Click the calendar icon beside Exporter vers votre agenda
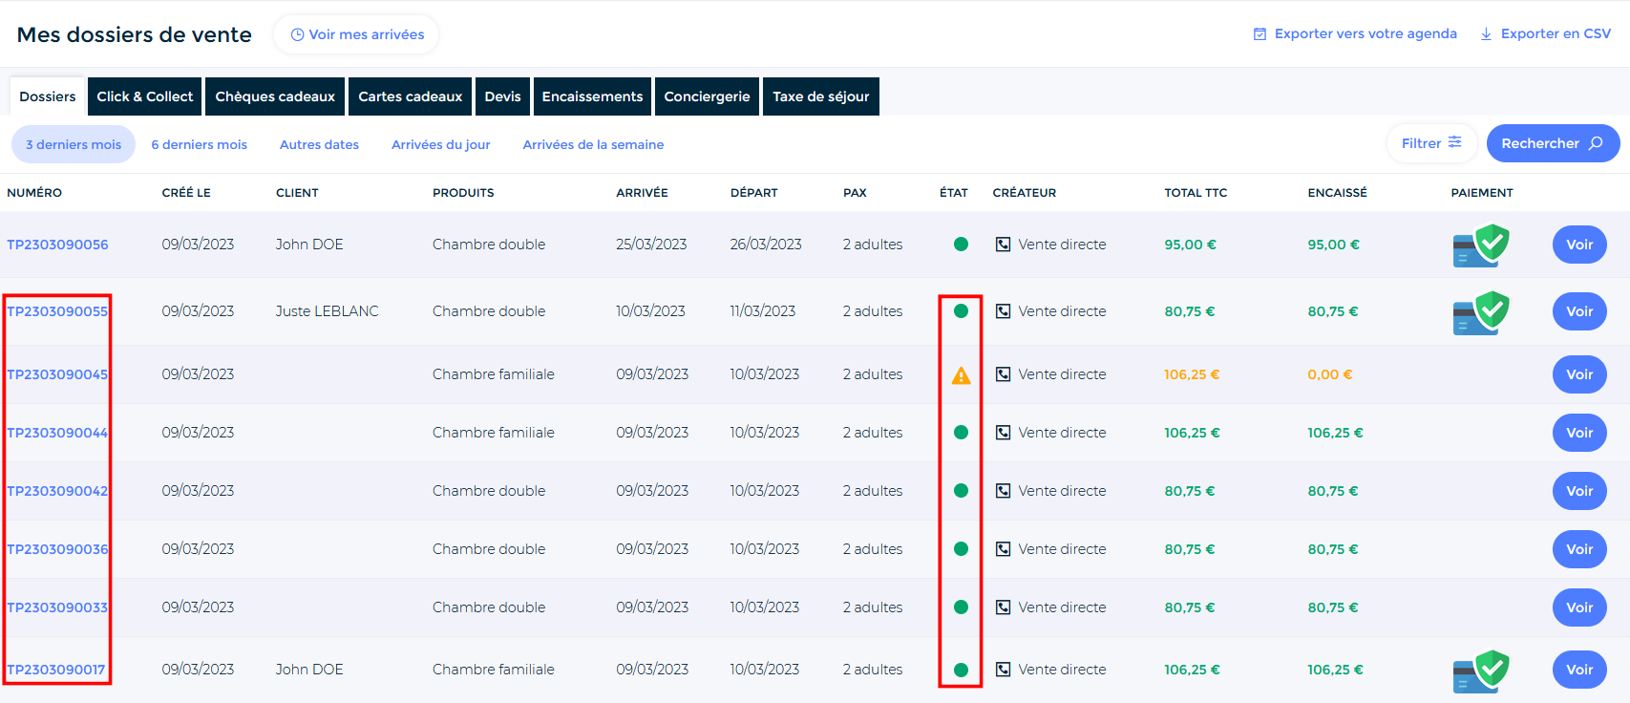Viewport: 1630px width, 703px height. click(1260, 34)
